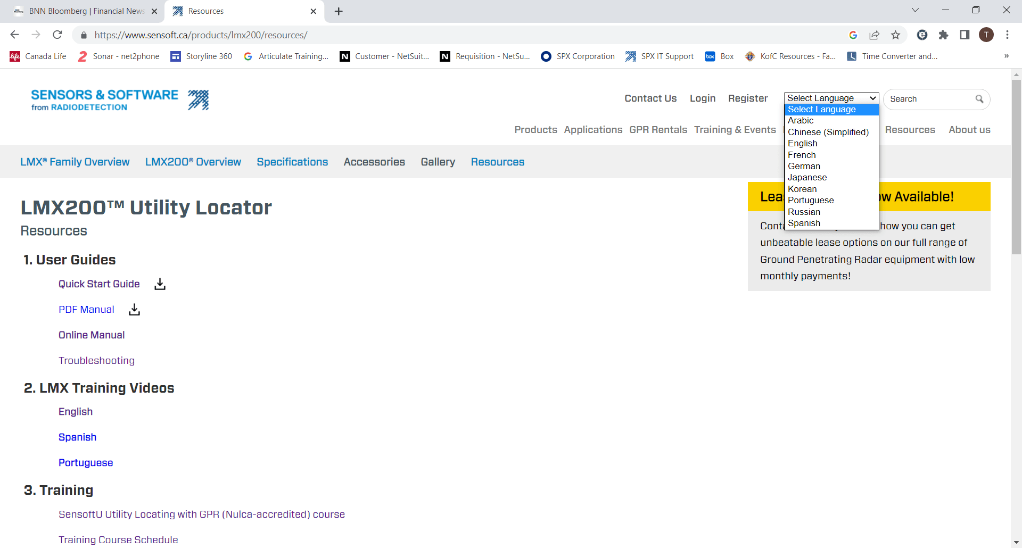This screenshot has height=548, width=1022.
Task: Reload the current page
Action: [x=57, y=35]
